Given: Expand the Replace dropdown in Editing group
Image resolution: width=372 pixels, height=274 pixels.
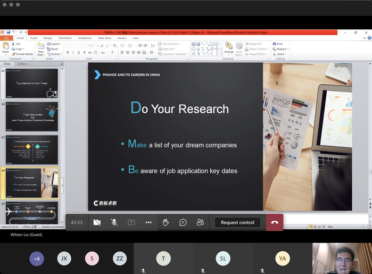Looking at the screenshot, I should tap(282, 49).
